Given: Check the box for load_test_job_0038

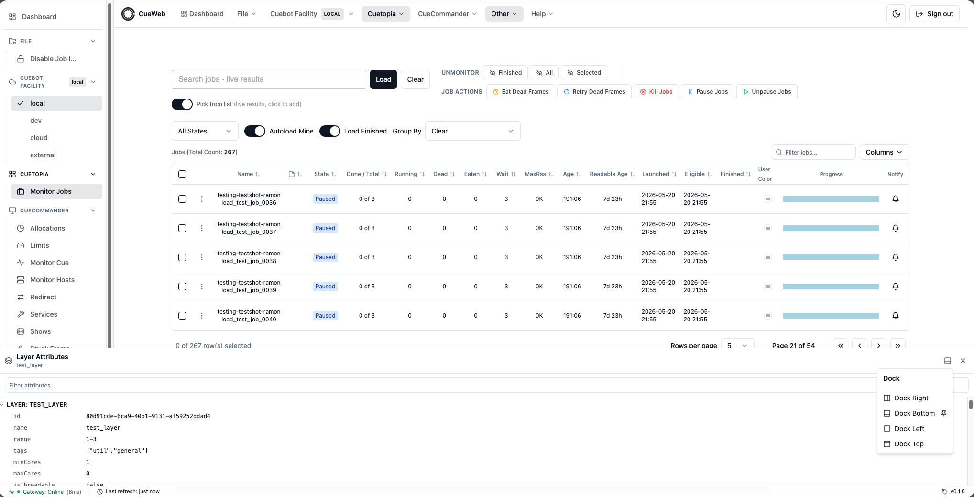Looking at the screenshot, I should [182, 257].
